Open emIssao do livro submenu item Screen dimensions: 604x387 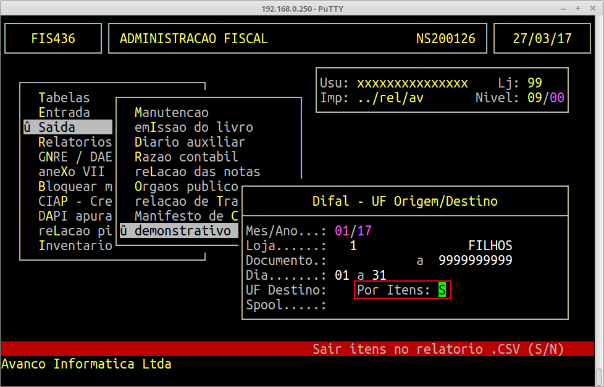[193, 128]
